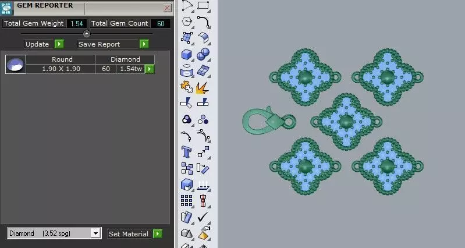
Task: Select the Explode tool
Action: click(203, 87)
